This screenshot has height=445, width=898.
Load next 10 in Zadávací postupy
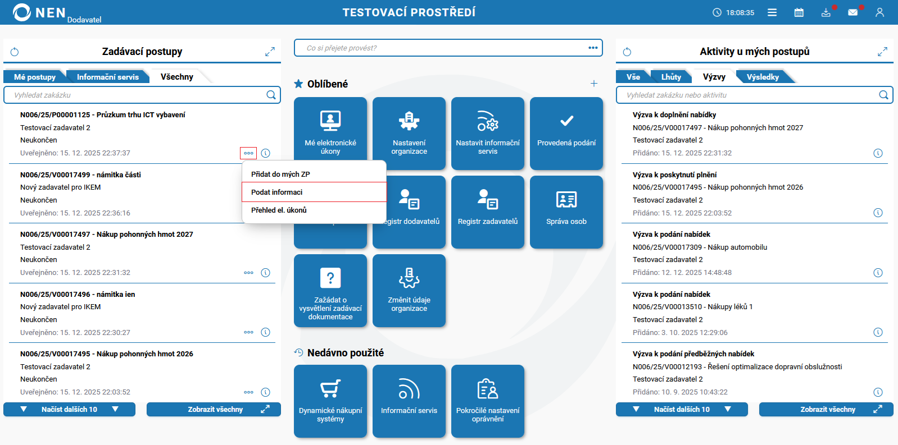69,409
